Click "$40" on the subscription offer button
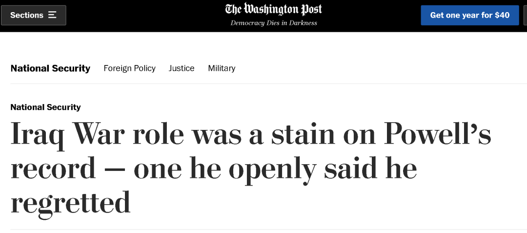 (x=502, y=15)
